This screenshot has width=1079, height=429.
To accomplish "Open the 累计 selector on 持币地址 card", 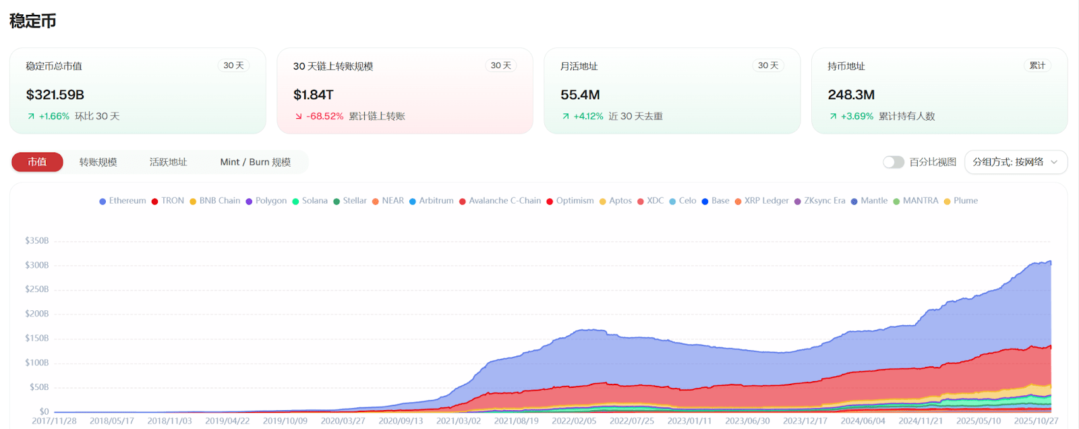I will [x=1037, y=65].
